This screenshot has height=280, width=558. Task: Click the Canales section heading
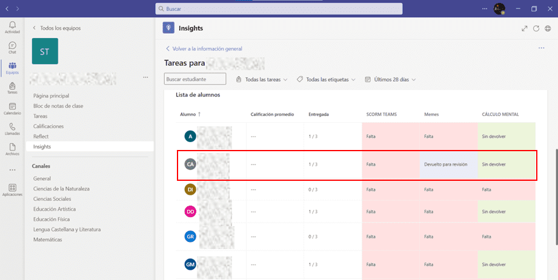(41, 166)
